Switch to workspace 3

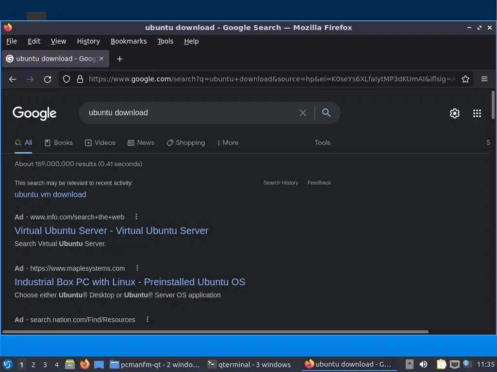pyautogui.click(x=45, y=365)
